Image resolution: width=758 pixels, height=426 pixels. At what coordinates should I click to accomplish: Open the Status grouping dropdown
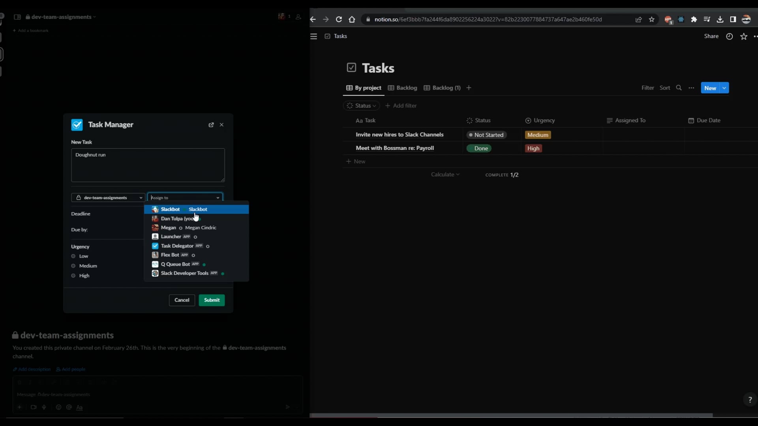[361, 105]
